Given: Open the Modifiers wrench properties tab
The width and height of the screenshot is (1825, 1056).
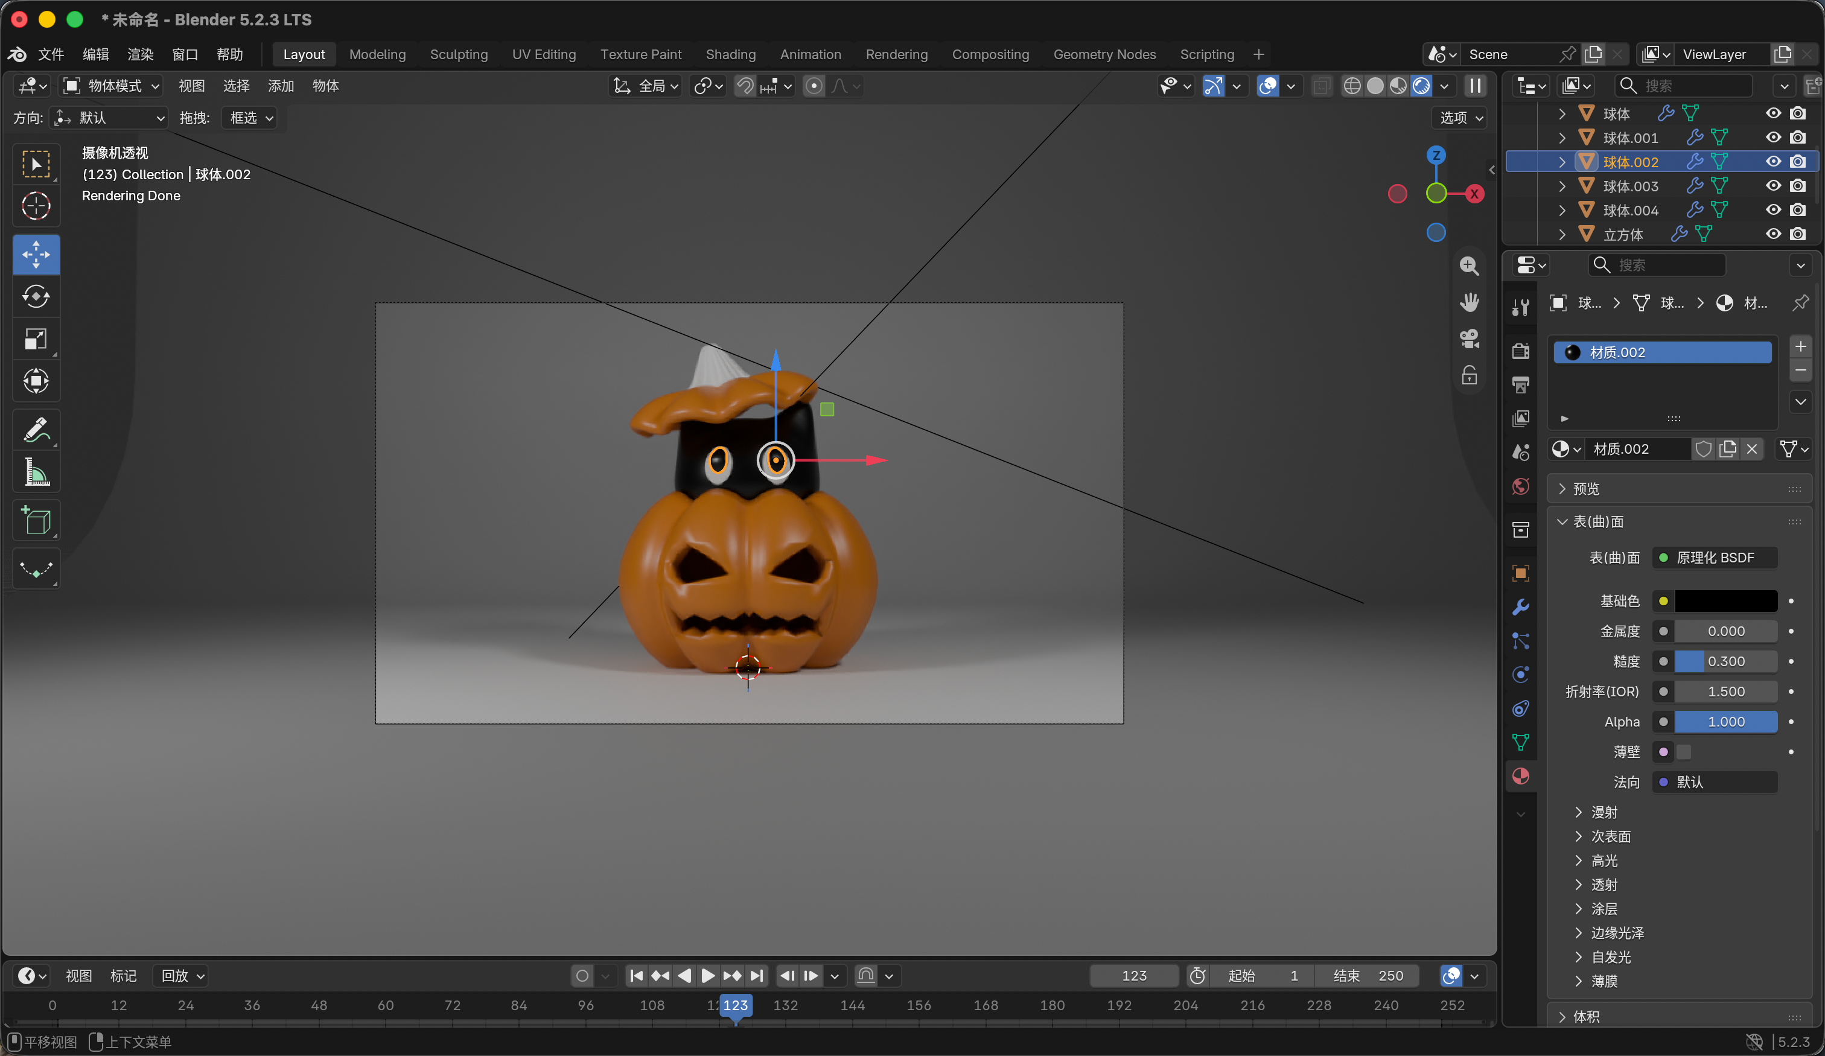Looking at the screenshot, I should (1521, 607).
